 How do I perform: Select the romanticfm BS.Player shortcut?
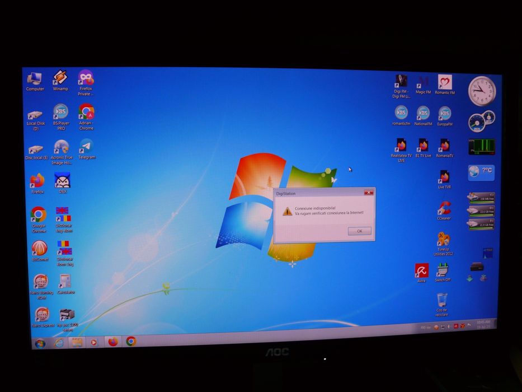click(x=401, y=115)
